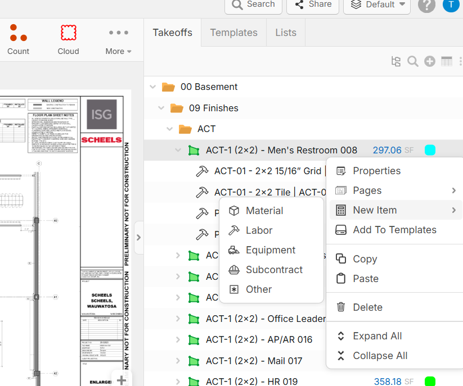This screenshot has height=386, width=463.
Task: Open the More tools dropdown
Action: 118,39
